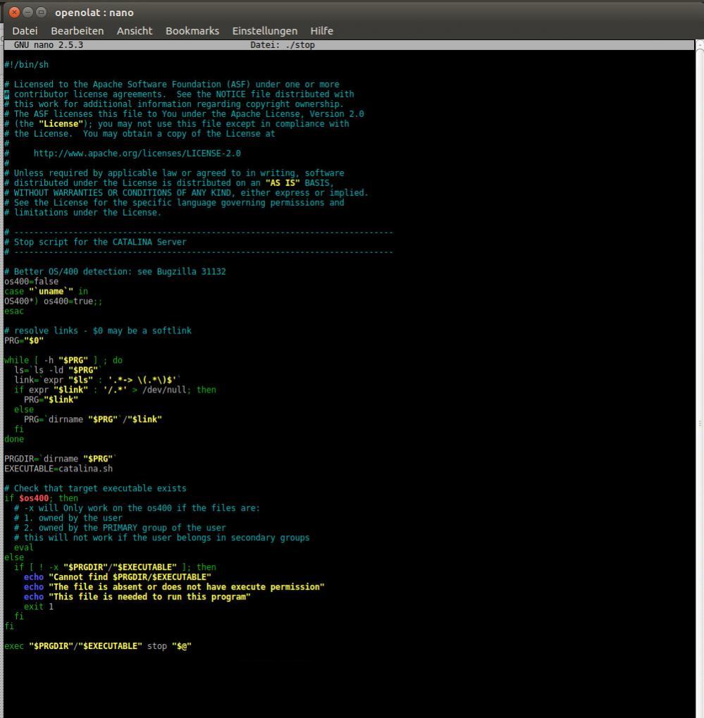Viewport: 704px width, 718px height.
Task: Click 'Stop script for the CATALINA Server' comment
Action: click(x=100, y=242)
